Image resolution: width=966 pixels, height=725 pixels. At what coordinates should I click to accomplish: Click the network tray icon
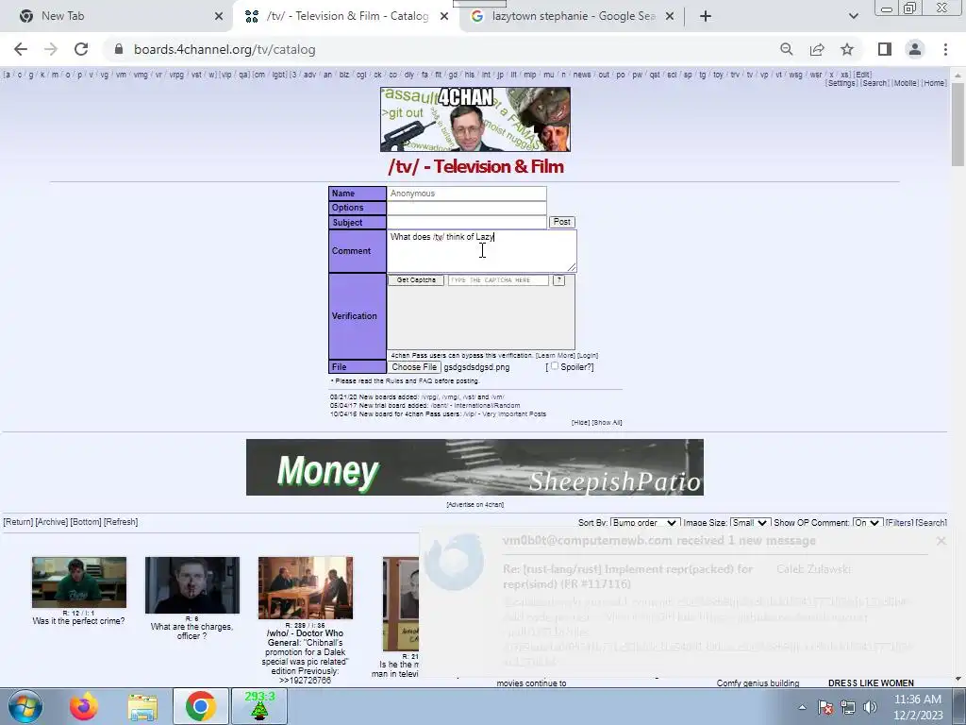[848, 708]
